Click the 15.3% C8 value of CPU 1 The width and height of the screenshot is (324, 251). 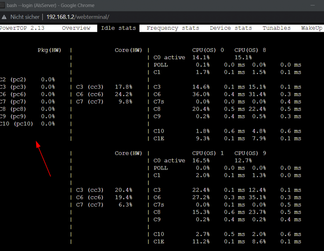click(201, 212)
